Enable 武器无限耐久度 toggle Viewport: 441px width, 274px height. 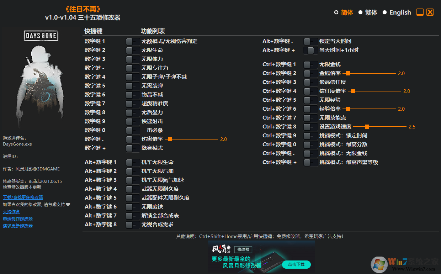(x=133, y=189)
